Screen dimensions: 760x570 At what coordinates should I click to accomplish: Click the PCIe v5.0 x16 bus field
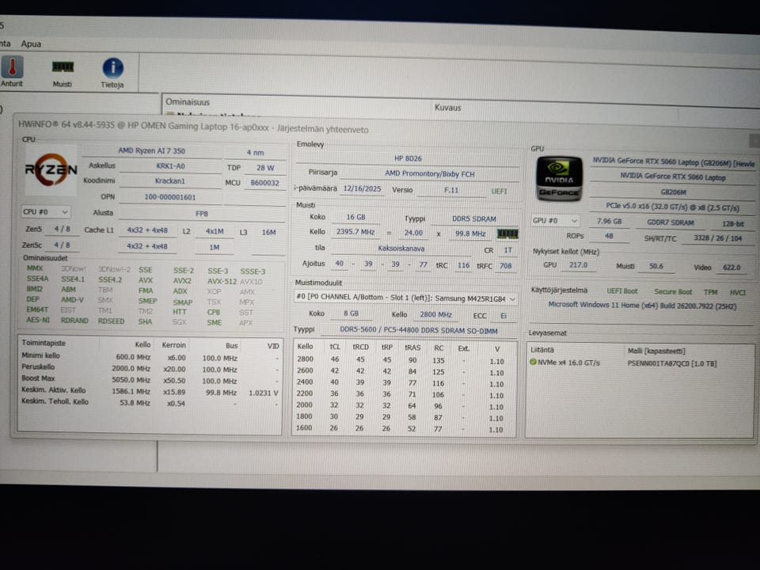(x=673, y=207)
